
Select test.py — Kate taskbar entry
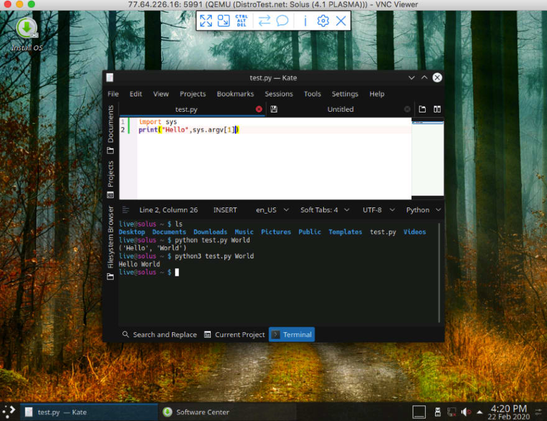89,412
